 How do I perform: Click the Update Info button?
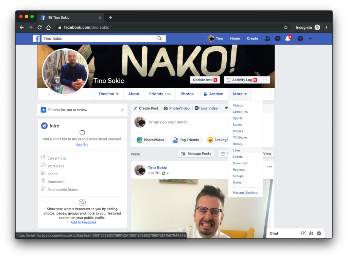205,80
